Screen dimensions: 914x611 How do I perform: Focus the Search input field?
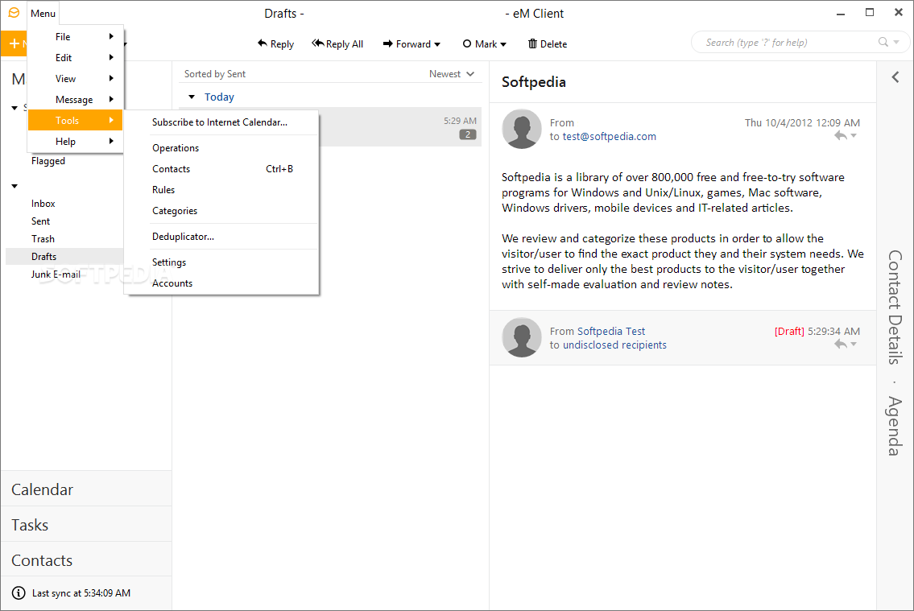(x=787, y=43)
